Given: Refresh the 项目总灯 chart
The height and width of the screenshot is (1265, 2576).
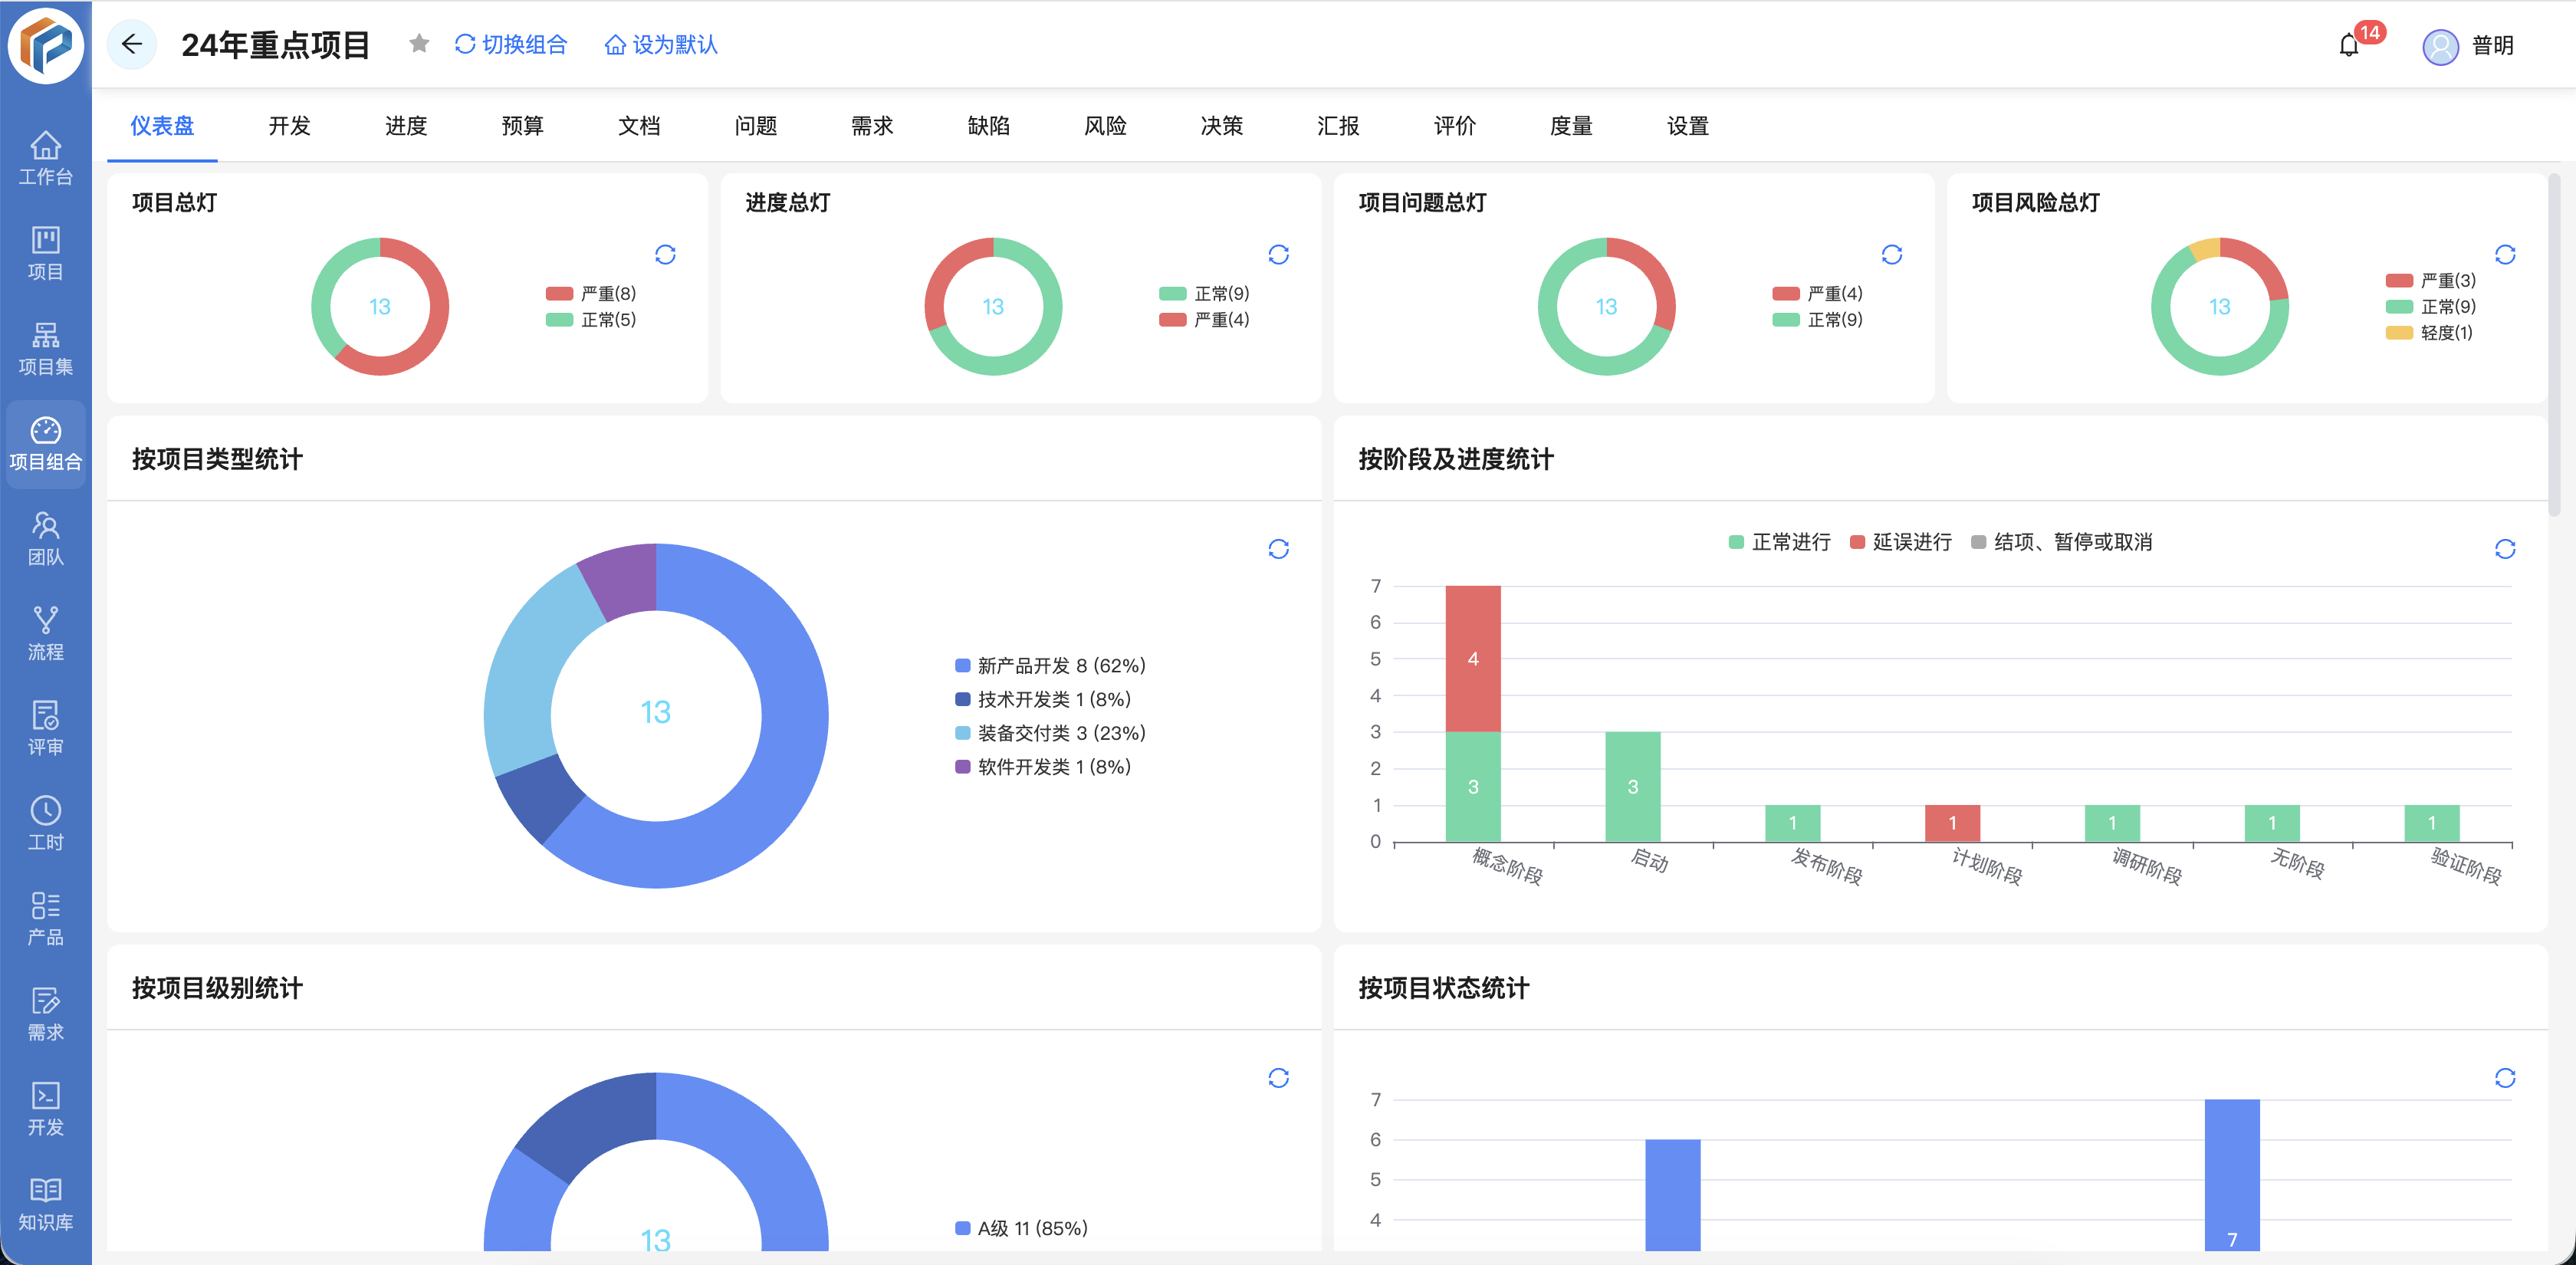Looking at the screenshot, I should click(665, 254).
